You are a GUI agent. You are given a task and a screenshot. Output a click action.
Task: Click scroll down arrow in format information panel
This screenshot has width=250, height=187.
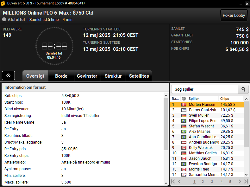pyautogui.click(x=166, y=183)
